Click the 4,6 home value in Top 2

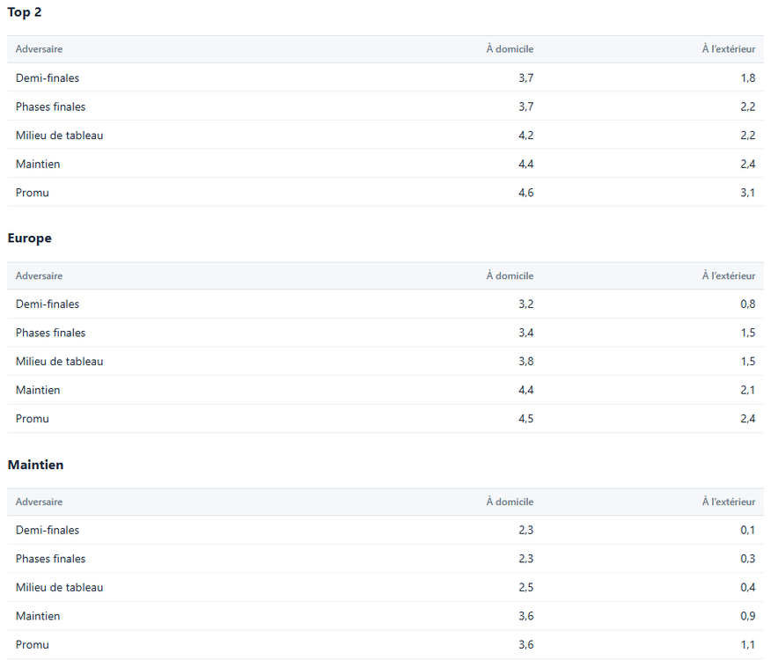pyautogui.click(x=526, y=193)
